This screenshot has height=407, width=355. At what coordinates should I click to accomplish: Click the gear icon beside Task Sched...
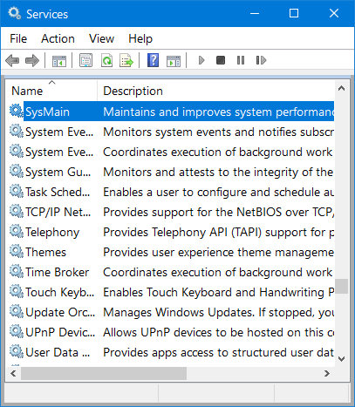click(x=17, y=191)
